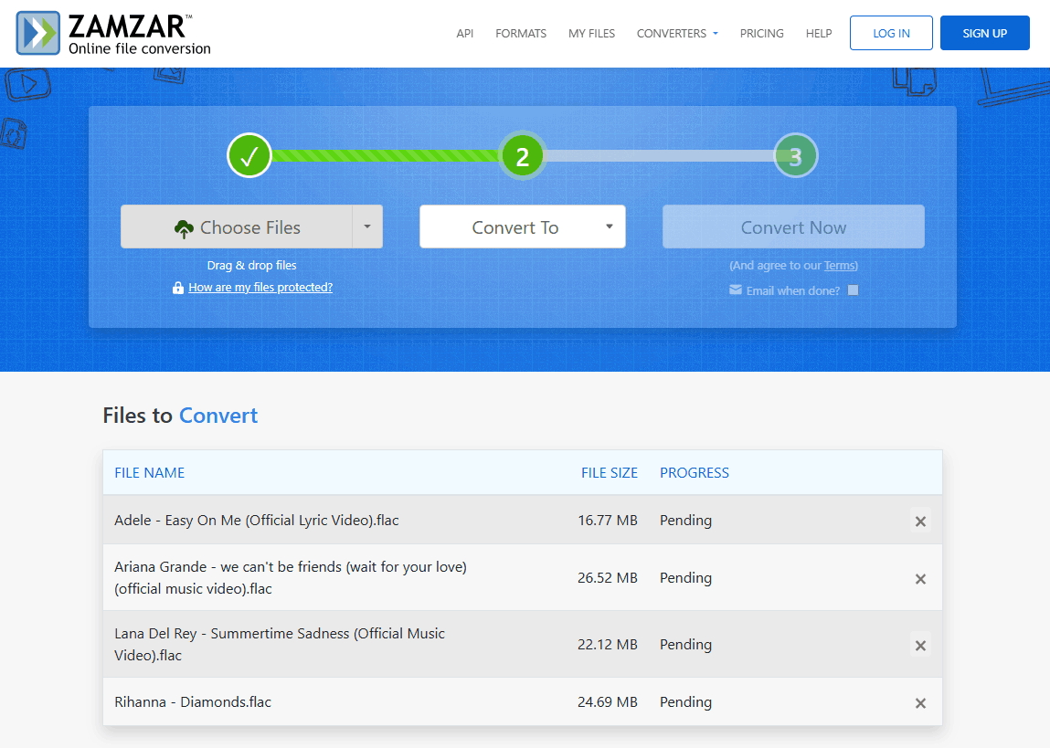Open the Convert To format dropdown
This screenshot has height=748, width=1050.
522,227
